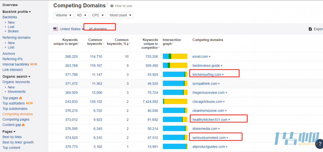Open the allproductguides.com domain link
Image resolution: width=323 pixels, height=152 pixels.
pos(209,147)
